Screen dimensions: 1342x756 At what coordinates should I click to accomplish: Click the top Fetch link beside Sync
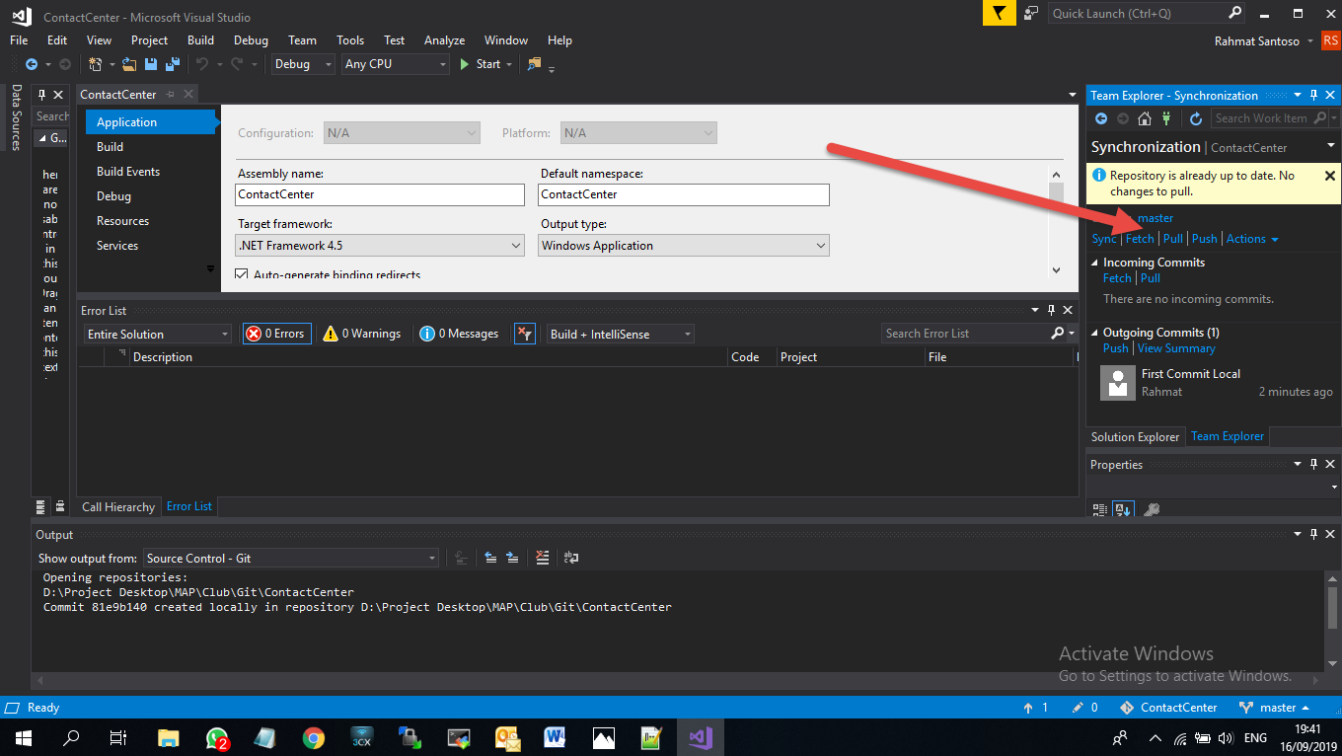(1140, 239)
